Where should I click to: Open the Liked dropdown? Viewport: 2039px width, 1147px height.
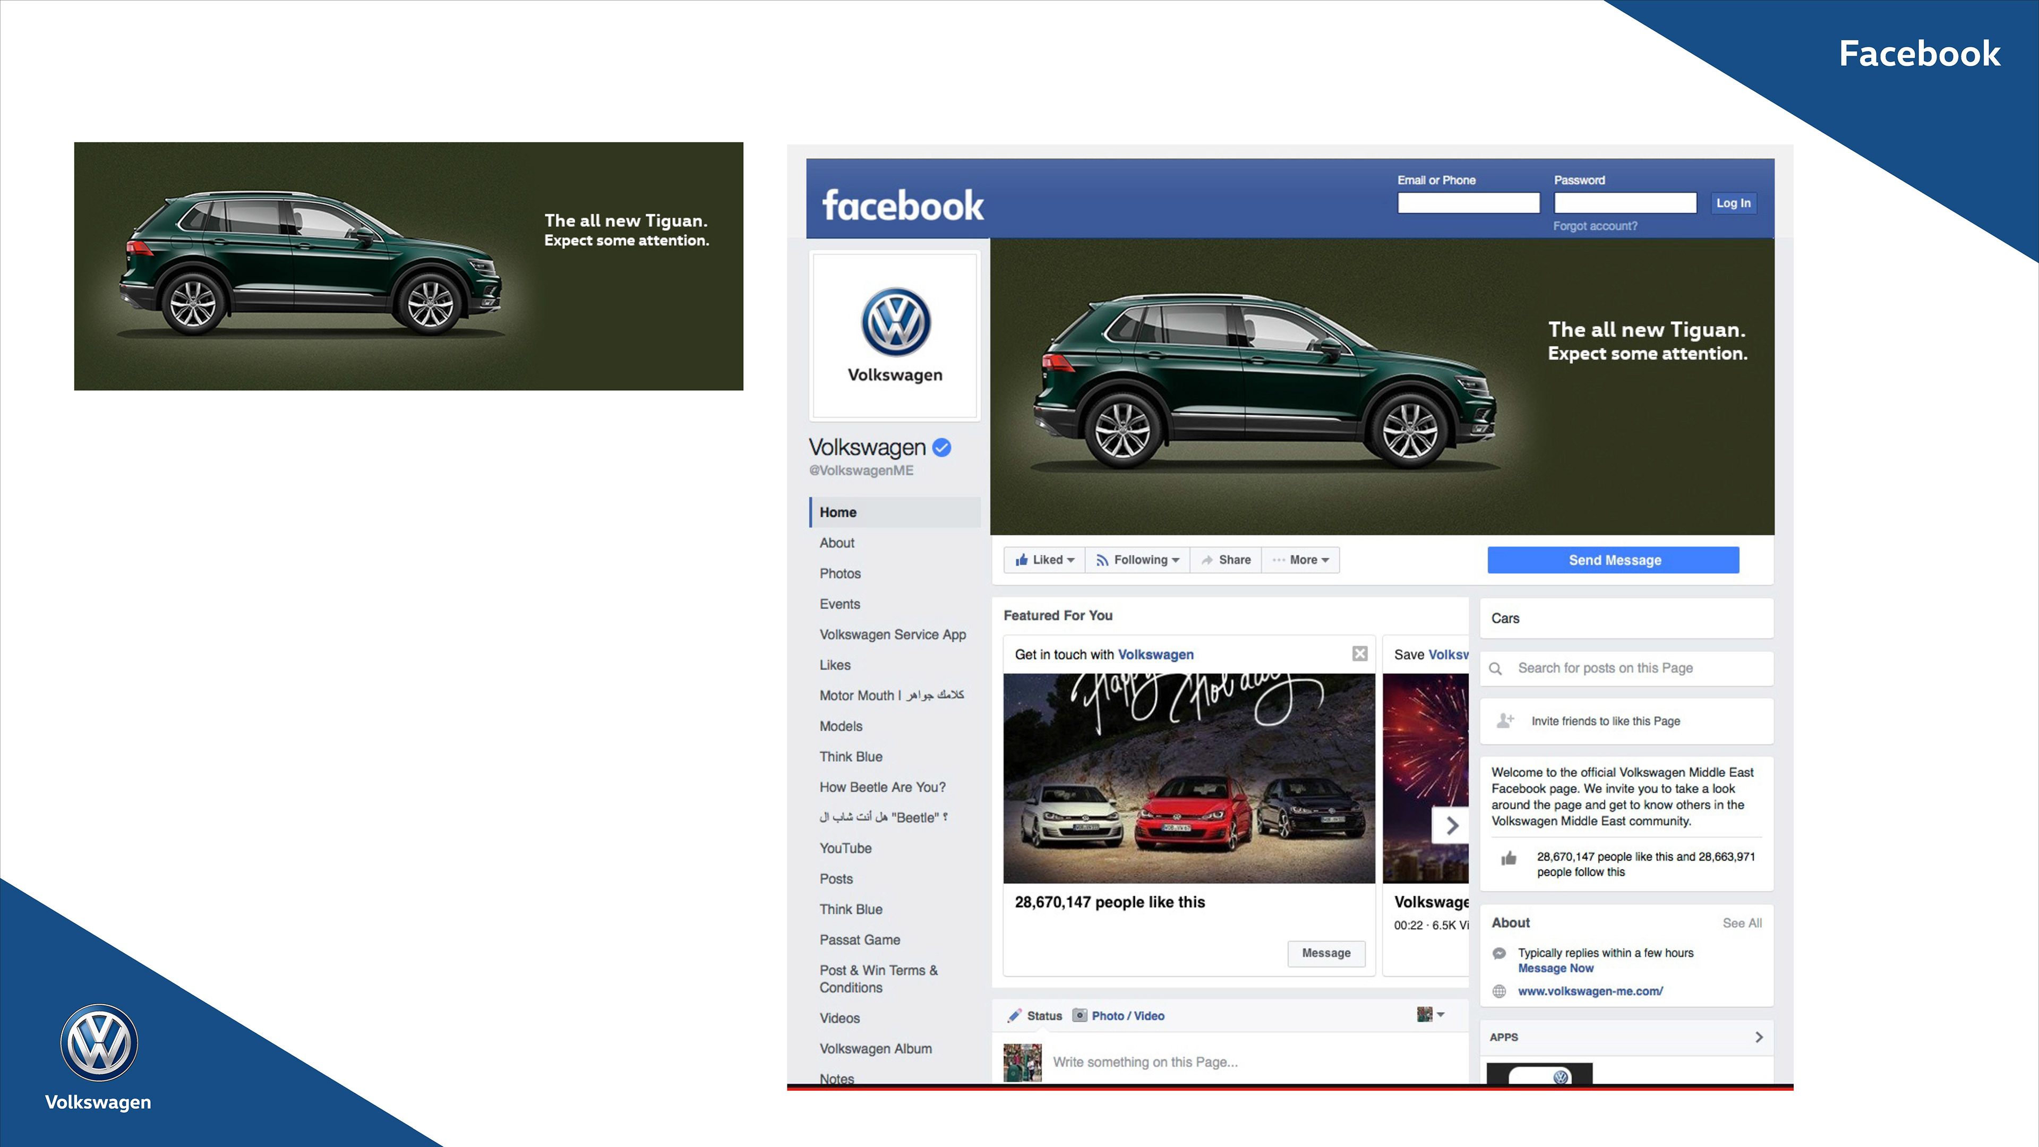pyautogui.click(x=1045, y=560)
